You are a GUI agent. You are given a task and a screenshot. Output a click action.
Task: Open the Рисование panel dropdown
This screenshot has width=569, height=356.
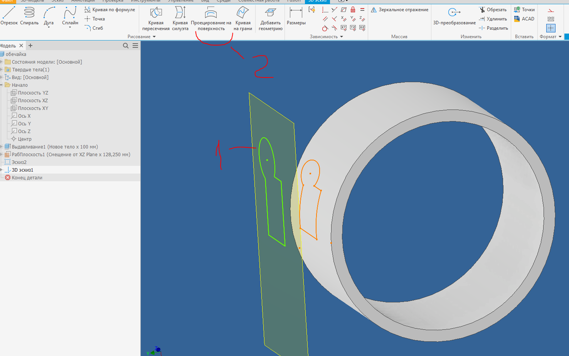pos(154,36)
